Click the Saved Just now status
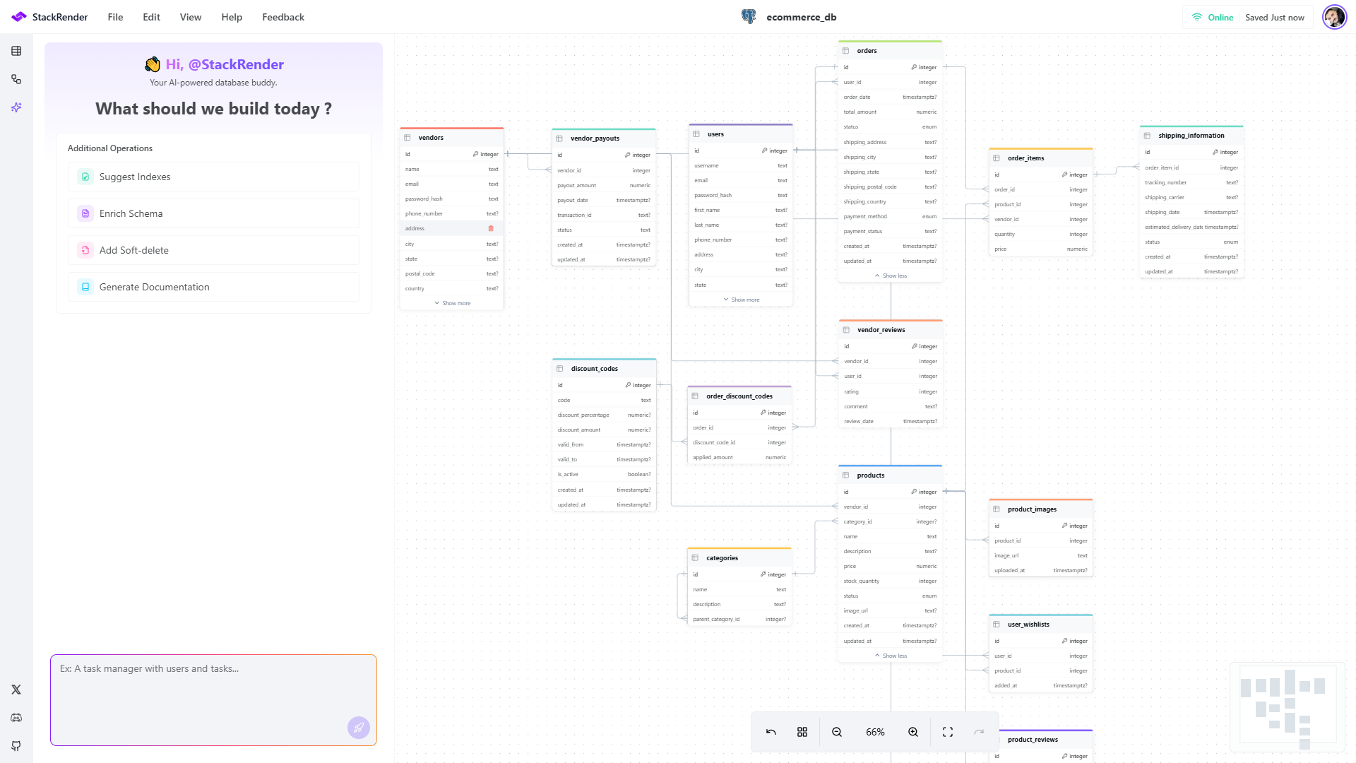 click(x=1275, y=18)
